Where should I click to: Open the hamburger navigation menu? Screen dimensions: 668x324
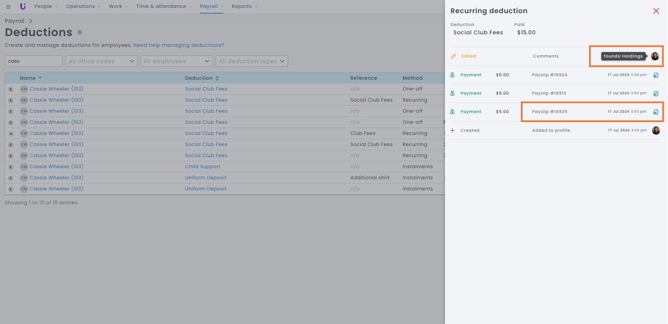point(8,7)
